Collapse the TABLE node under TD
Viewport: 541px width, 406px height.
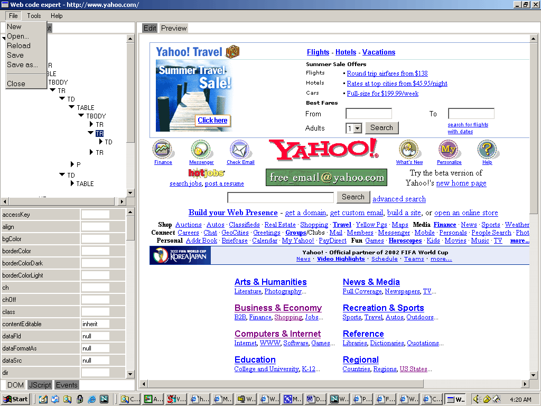click(x=72, y=107)
